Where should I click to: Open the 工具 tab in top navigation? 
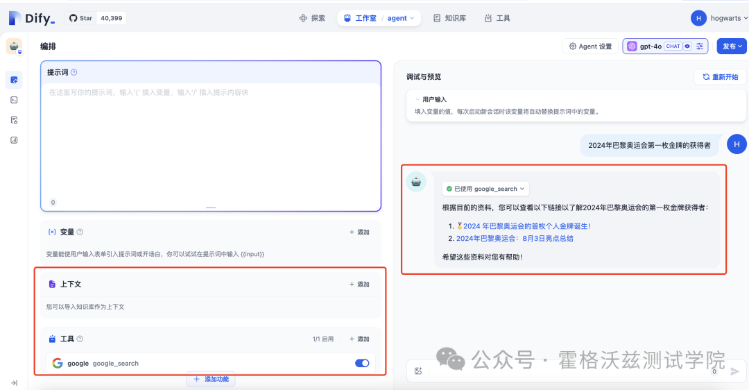pyautogui.click(x=497, y=18)
